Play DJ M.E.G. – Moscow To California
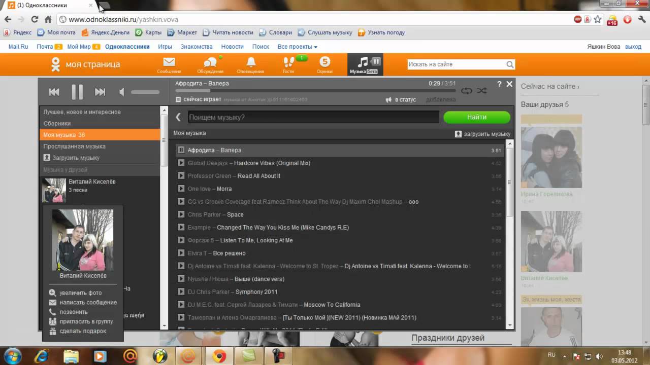 click(x=181, y=305)
